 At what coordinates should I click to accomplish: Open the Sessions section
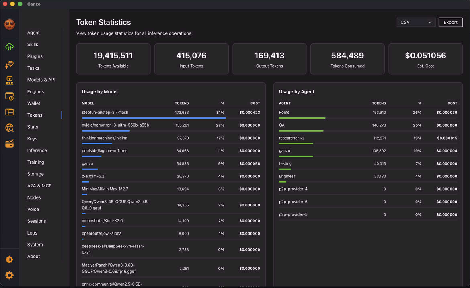37,221
